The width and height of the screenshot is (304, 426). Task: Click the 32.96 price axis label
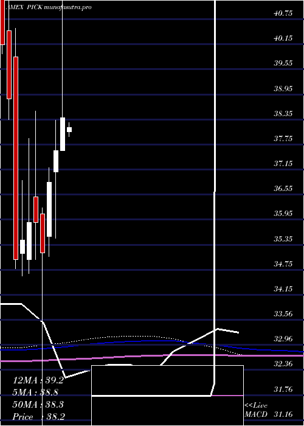coord(283,339)
